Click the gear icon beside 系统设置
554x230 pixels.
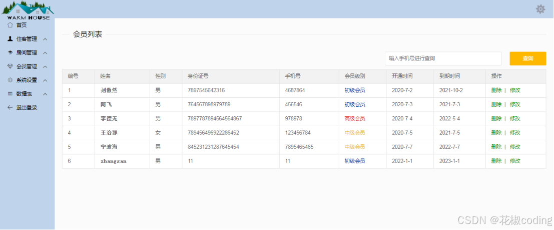click(x=10, y=80)
